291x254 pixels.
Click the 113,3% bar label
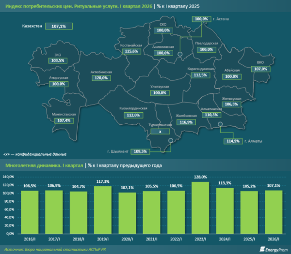coord(225,183)
